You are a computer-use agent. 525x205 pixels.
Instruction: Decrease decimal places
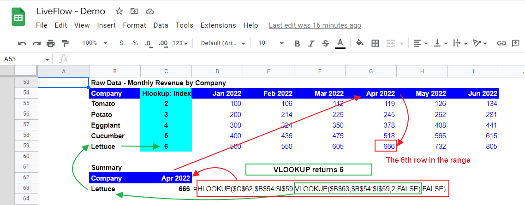click(149, 43)
